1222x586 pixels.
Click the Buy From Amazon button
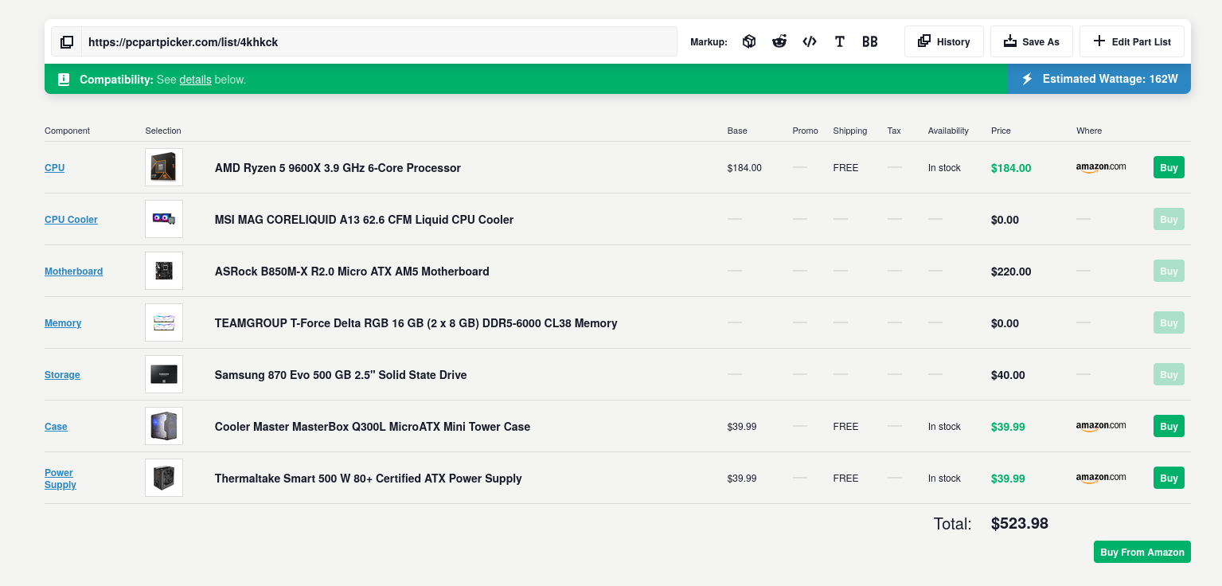click(1142, 552)
